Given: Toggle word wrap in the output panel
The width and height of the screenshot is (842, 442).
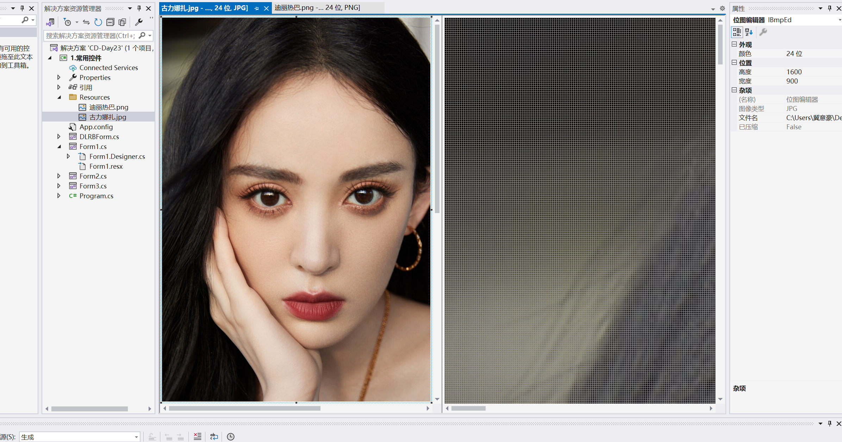Looking at the screenshot, I should coord(214,436).
